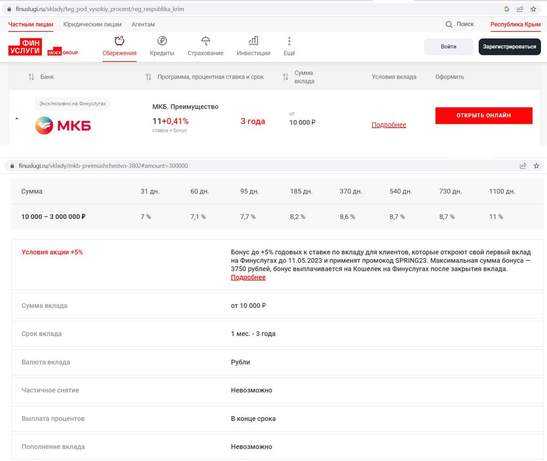Click share icon in top address bar
The height and width of the screenshot is (461, 547).
click(x=520, y=9)
